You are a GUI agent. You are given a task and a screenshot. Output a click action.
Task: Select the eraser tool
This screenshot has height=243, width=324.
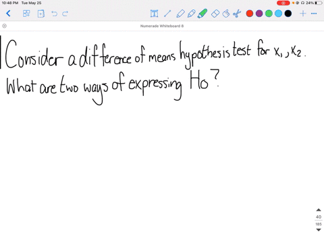tap(215, 13)
